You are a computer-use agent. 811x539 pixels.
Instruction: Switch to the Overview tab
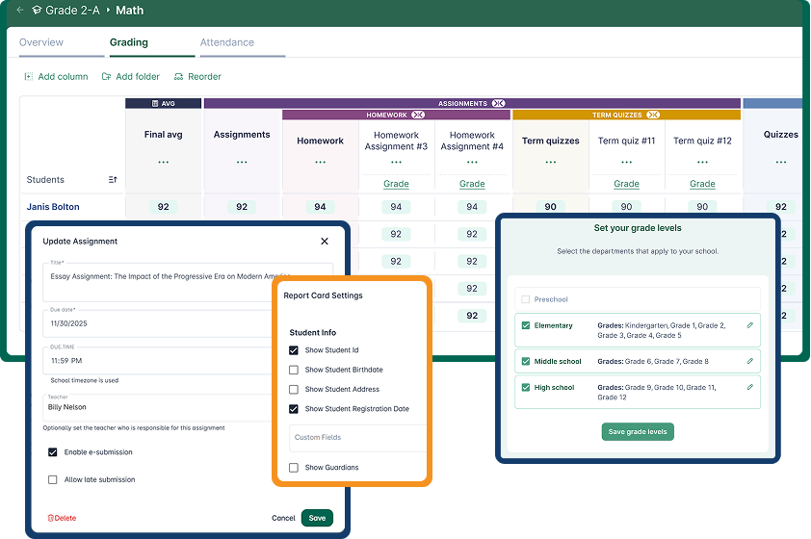tap(41, 43)
